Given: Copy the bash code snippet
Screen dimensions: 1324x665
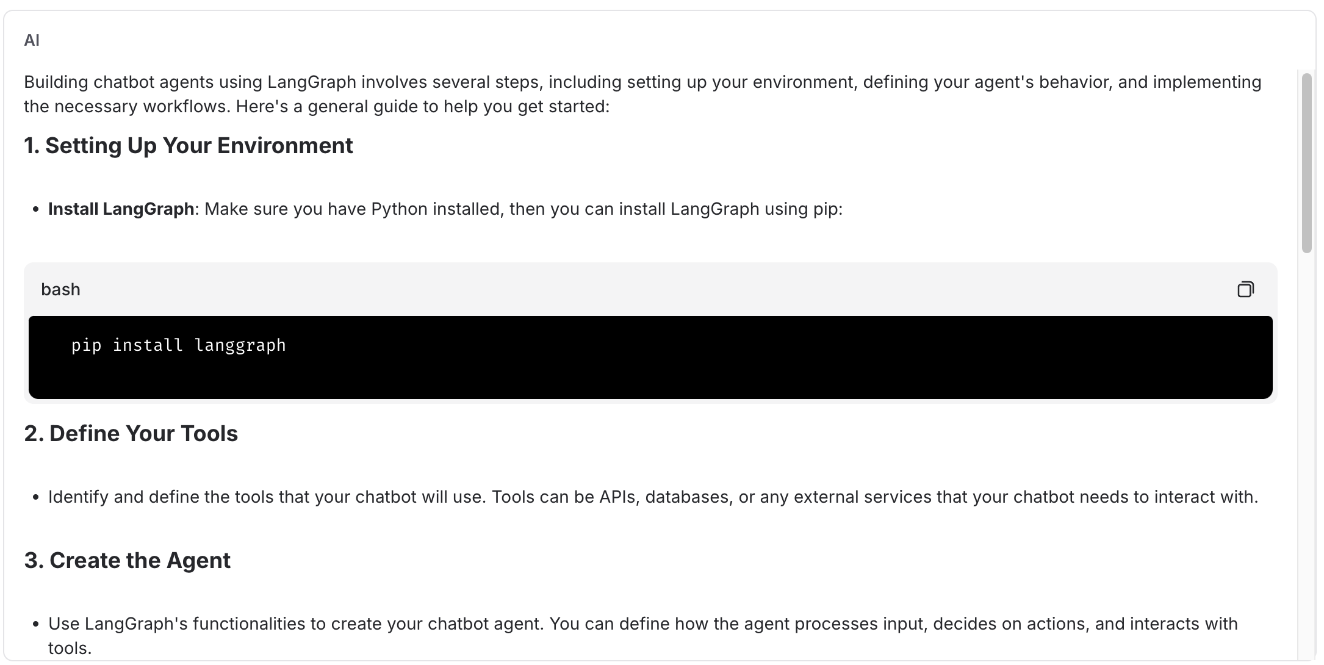Looking at the screenshot, I should 1245,289.
